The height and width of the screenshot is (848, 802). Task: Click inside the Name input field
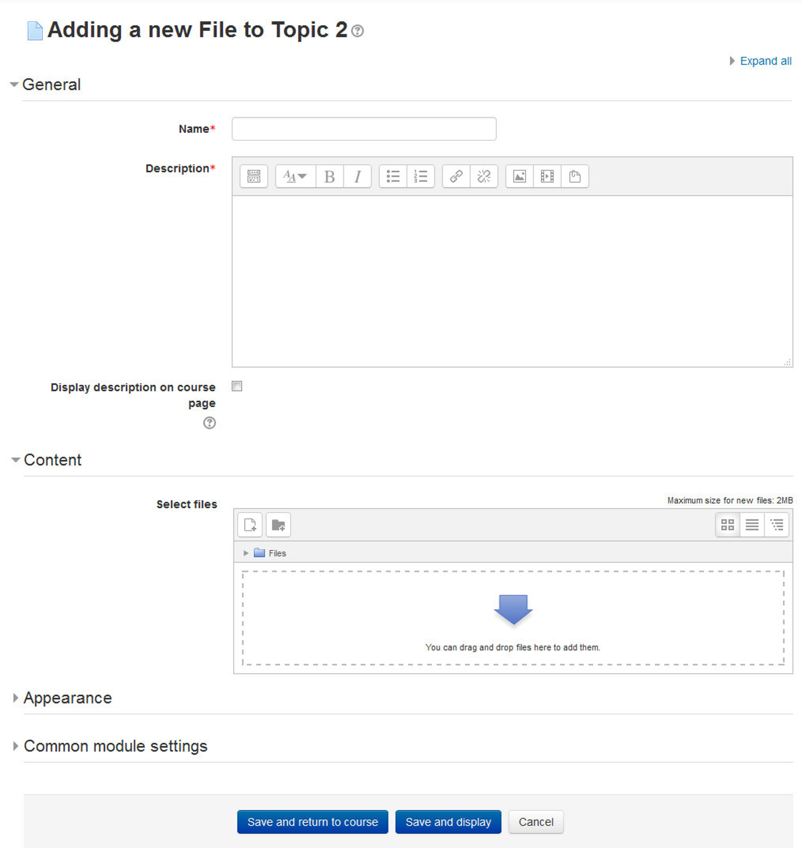363,128
